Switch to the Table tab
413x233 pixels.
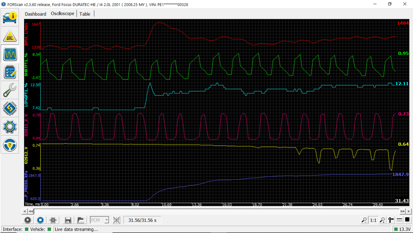(85, 14)
